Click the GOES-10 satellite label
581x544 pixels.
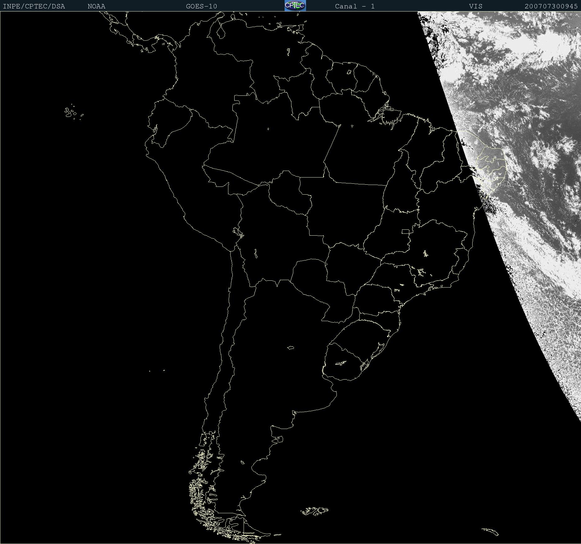[x=201, y=6]
